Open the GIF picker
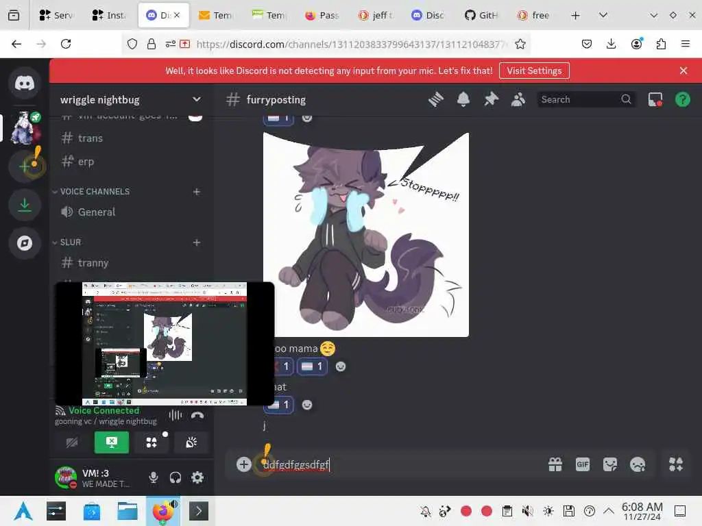 point(583,465)
